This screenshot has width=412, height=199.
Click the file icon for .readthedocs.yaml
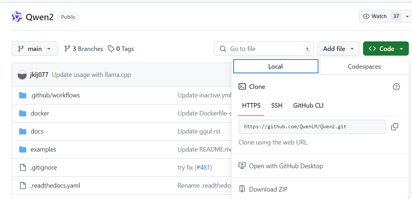click(x=23, y=186)
